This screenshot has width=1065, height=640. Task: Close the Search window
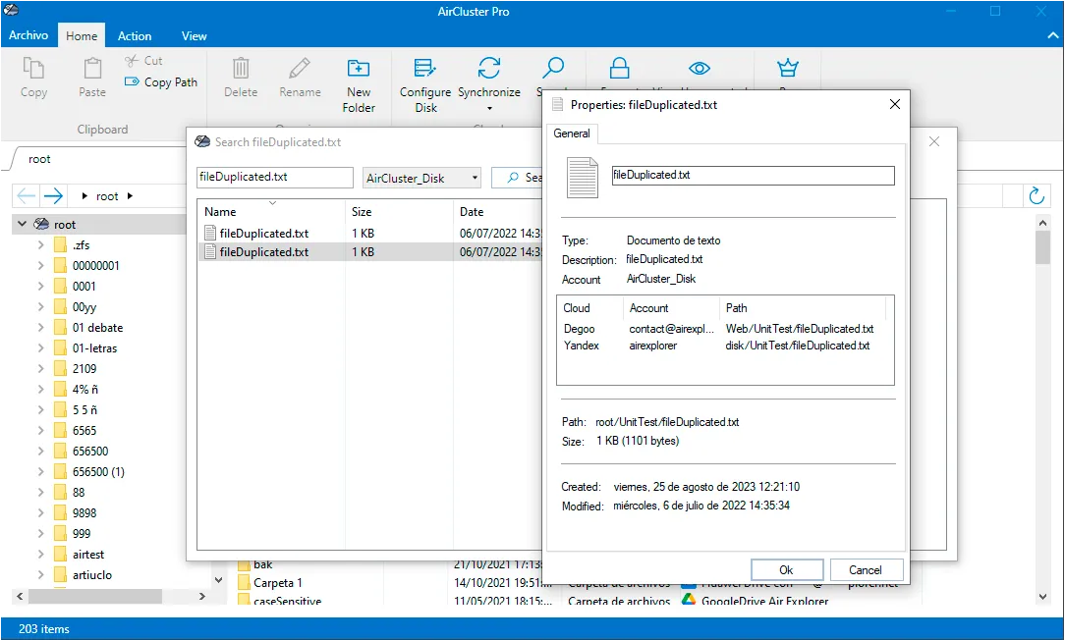[934, 141]
